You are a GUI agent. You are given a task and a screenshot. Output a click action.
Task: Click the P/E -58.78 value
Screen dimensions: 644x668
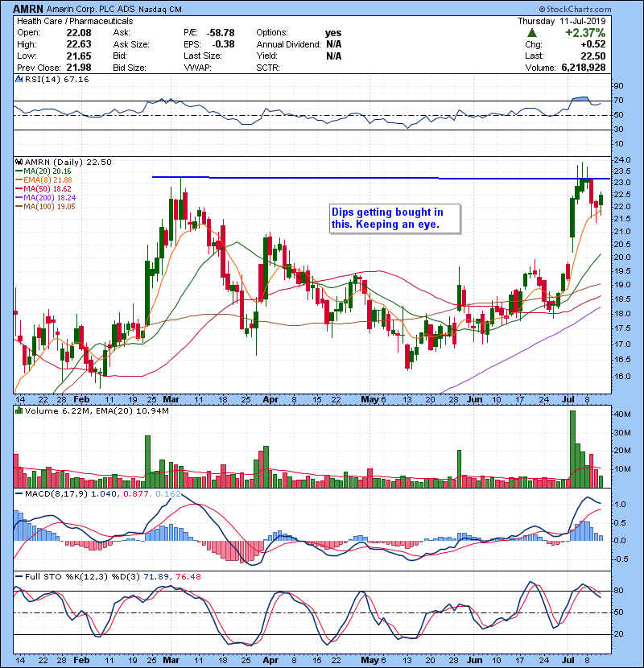221,33
